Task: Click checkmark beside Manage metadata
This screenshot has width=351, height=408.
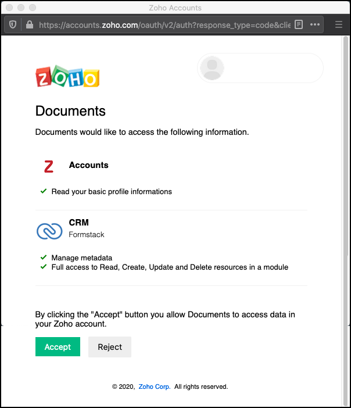Action: point(44,257)
